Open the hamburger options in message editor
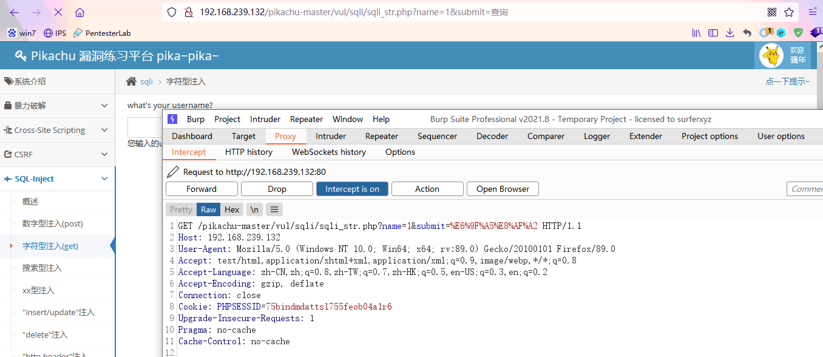This screenshot has height=357, width=823. coord(274,209)
